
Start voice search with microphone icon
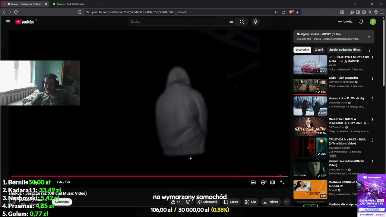coord(255,22)
